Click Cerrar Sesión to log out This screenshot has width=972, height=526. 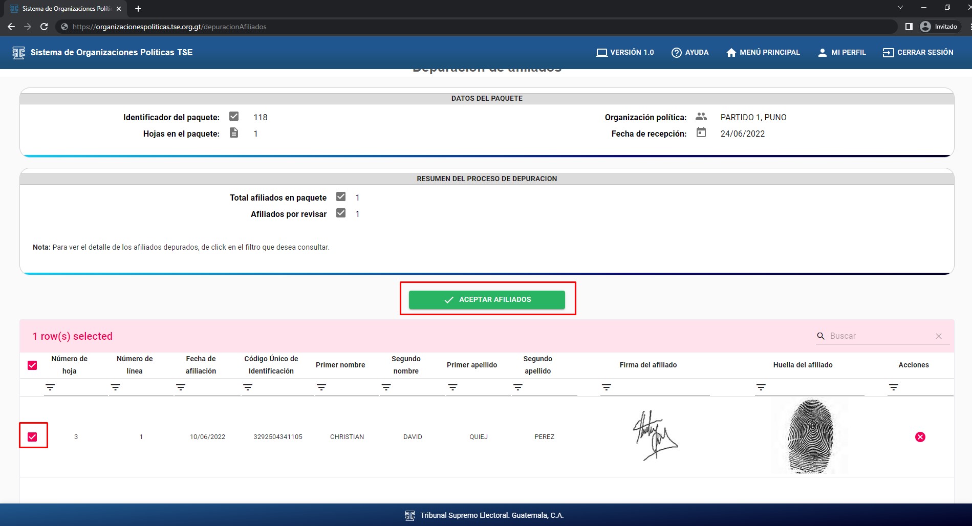[918, 53]
